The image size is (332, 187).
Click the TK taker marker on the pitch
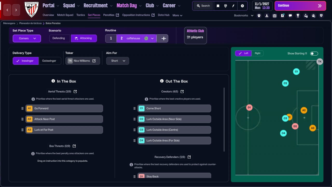[320, 62]
